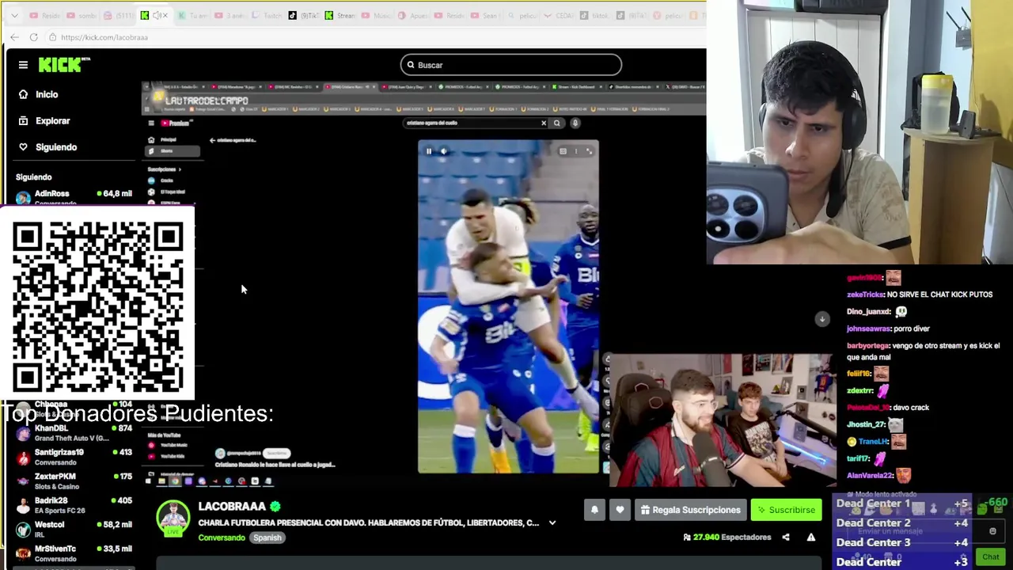The height and width of the screenshot is (570, 1013).
Task: Reload the page with browser refresh icon
Action: click(x=33, y=37)
